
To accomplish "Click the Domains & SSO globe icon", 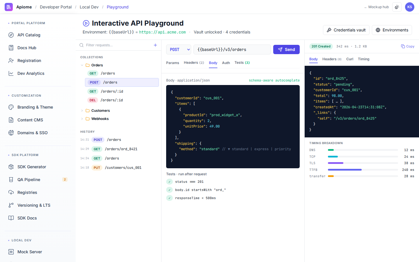I will tap(11, 133).
